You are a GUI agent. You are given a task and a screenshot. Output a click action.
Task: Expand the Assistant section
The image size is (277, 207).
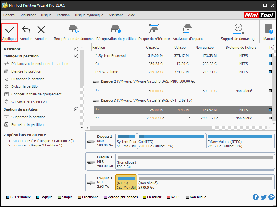pos(76,49)
